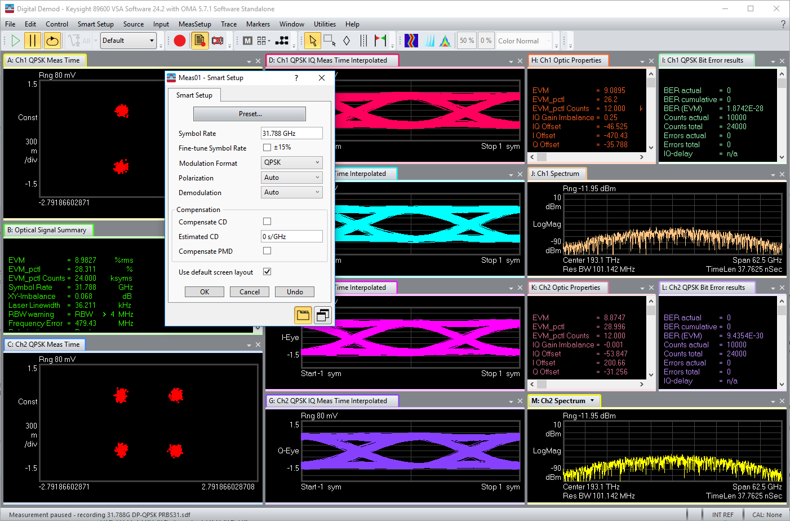This screenshot has width=790, height=521.
Task: Click the red Record button in toolbar
Action: pos(180,41)
